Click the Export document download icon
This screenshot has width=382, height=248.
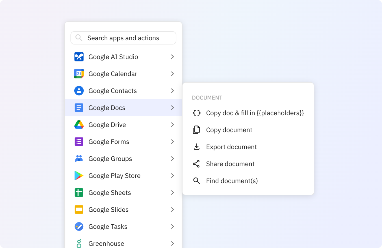point(196,147)
